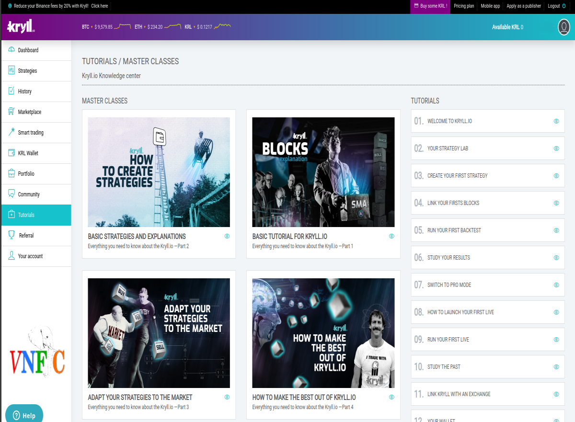Click eye icon for Study Your Results
This screenshot has height=422, width=575.
pos(556,258)
